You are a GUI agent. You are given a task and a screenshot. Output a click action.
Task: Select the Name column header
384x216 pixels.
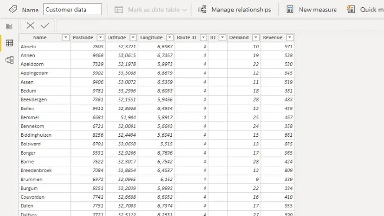[40, 38]
